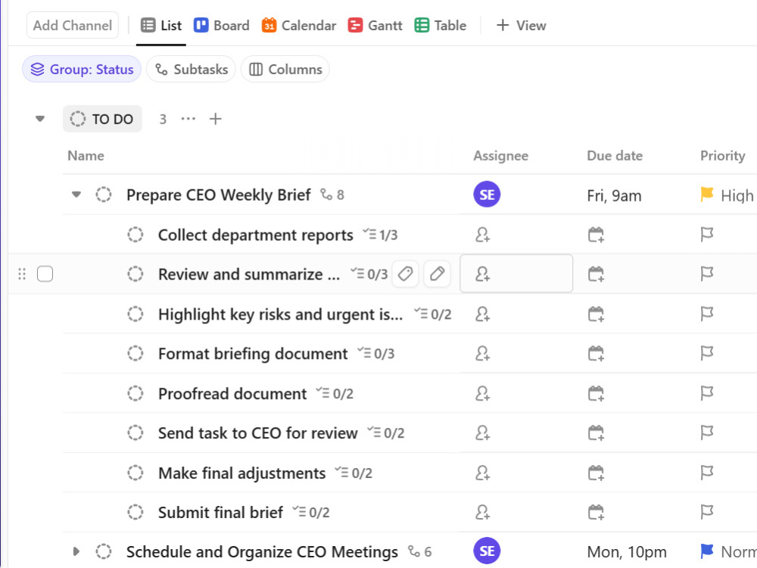
Task: Toggle status circle of Make final adjustments
Action: coord(136,473)
